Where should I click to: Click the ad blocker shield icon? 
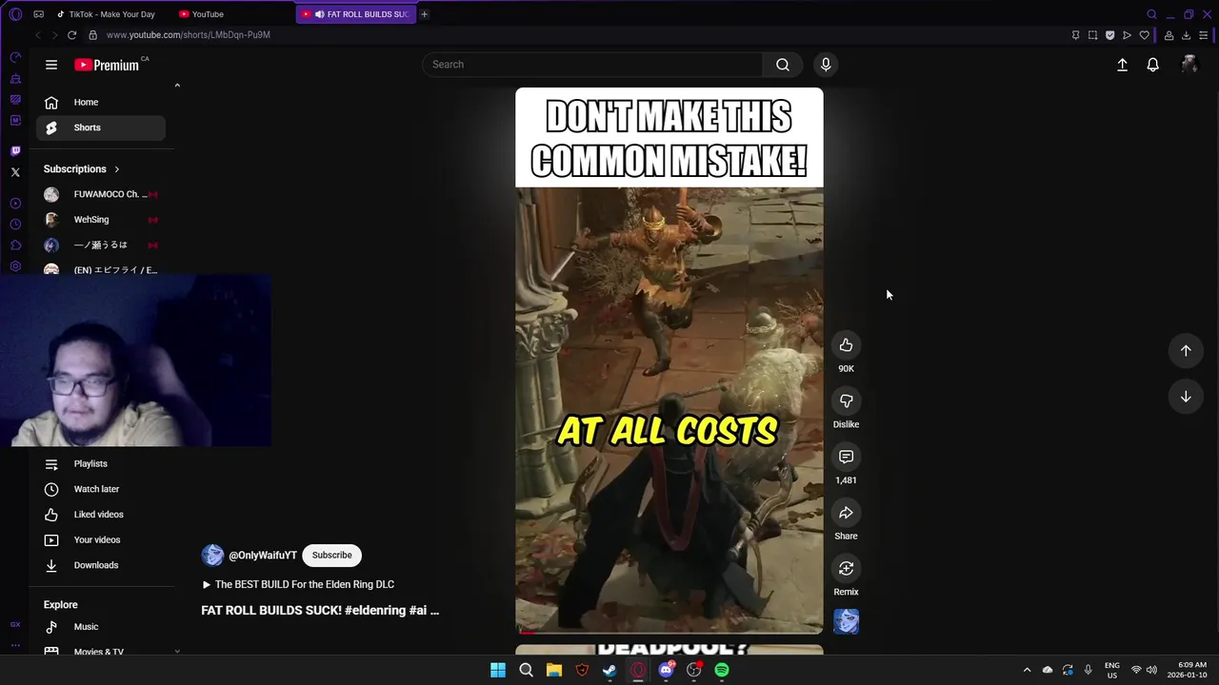[x=1109, y=35]
